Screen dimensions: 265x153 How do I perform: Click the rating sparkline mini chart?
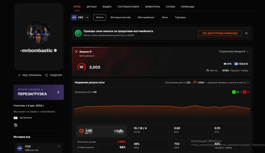pyautogui.click(x=119, y=131)
